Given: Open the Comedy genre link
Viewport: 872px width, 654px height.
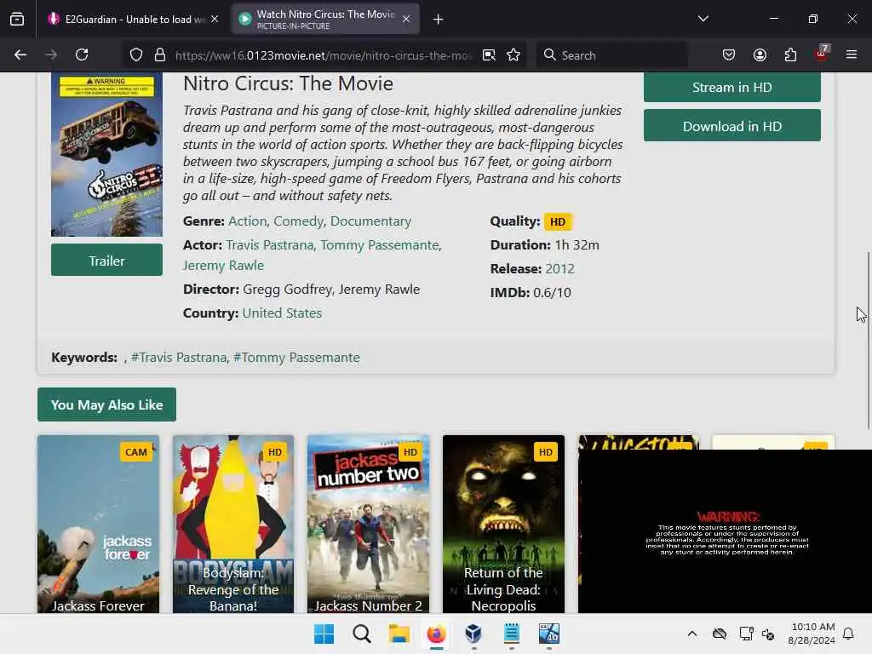Looking at the screenshot, I should [299, 221].
